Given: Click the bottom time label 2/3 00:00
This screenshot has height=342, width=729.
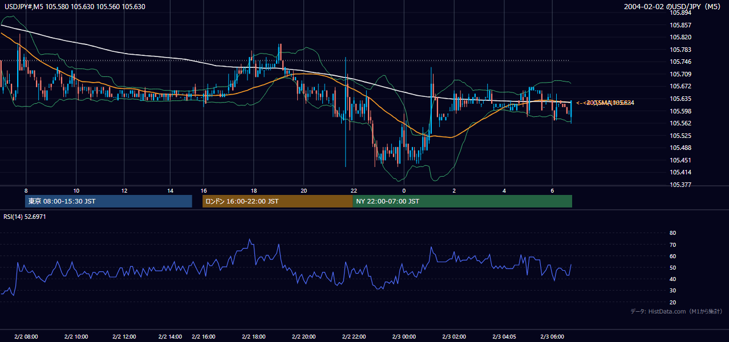Looking at the screenshot, I should tap(404, 337).
